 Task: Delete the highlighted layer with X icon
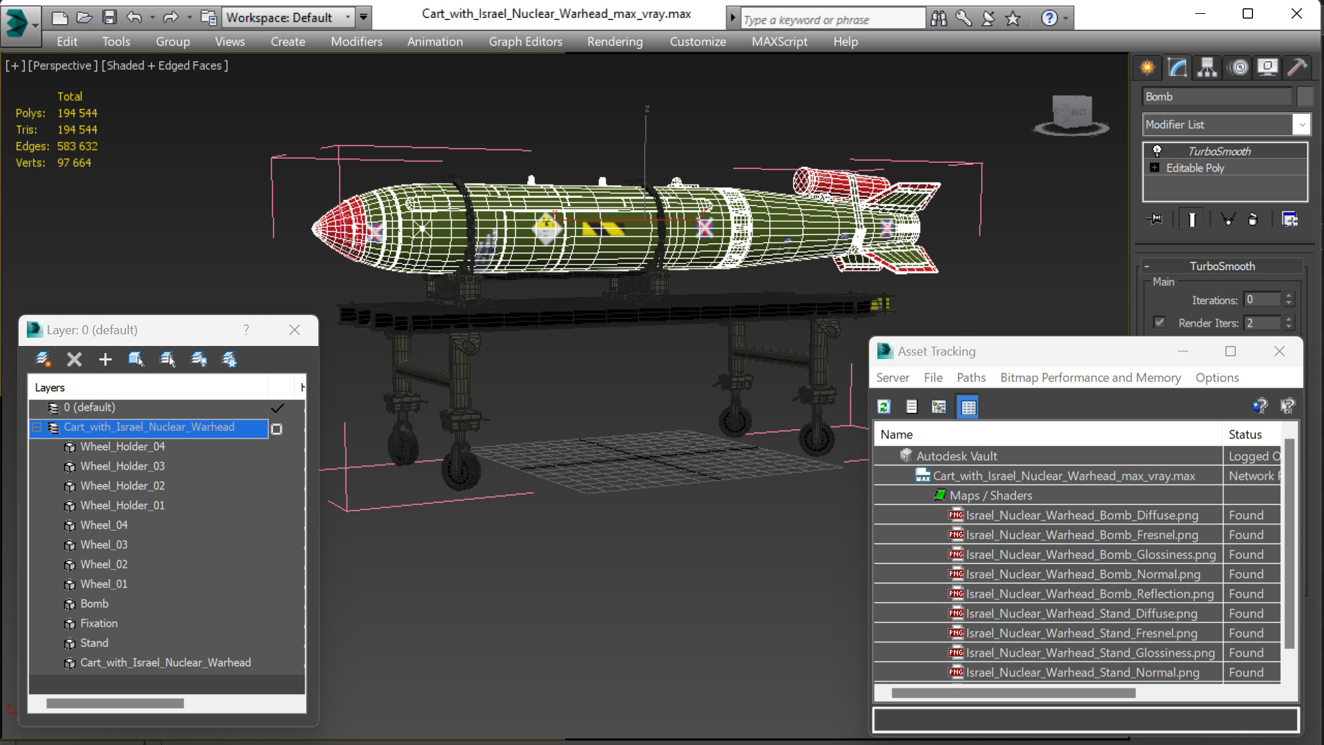click(74, 359)
